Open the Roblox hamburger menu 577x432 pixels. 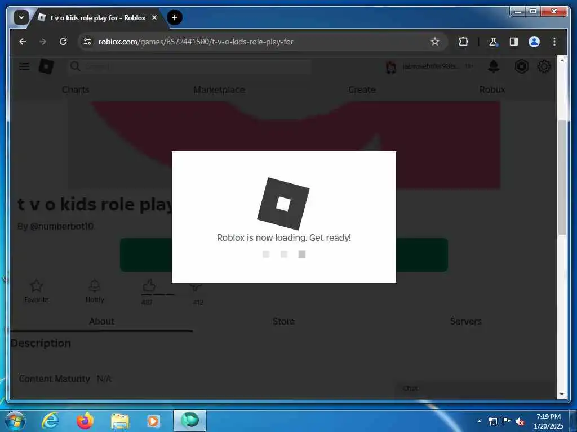[x=24, y=66]
